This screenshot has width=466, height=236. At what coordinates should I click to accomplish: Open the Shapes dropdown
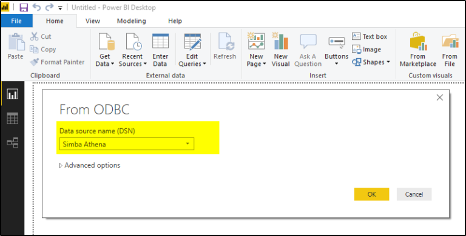coord(371,62)
